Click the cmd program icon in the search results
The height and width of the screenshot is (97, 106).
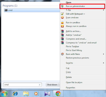click(x=6, y=10)
